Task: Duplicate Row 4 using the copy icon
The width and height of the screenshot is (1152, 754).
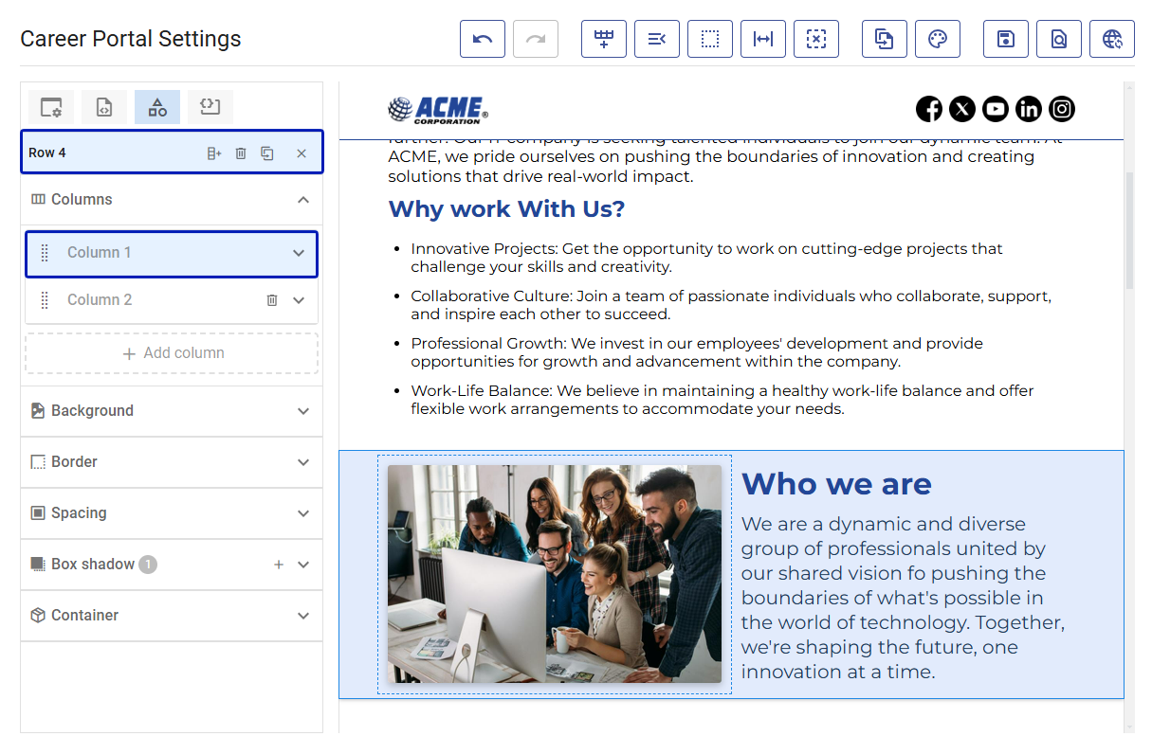Action: coord(266,153)
